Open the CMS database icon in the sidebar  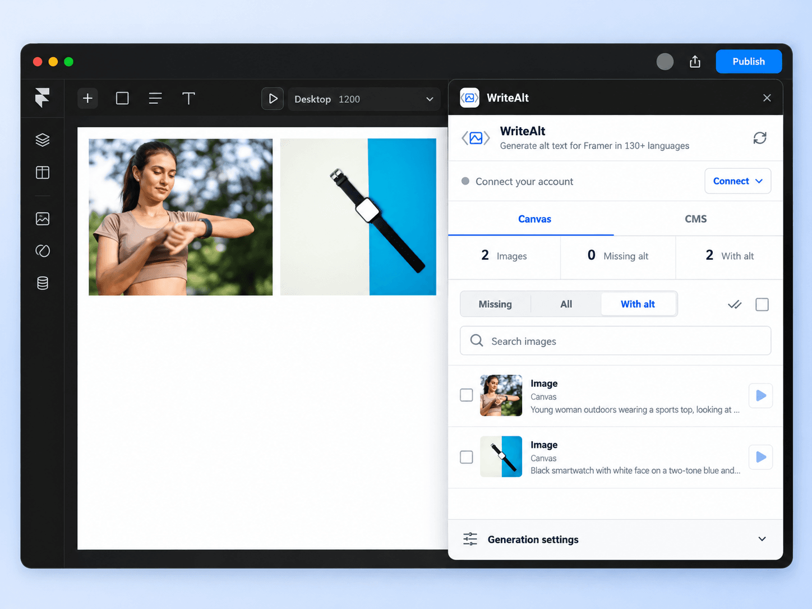pos(43,283)
